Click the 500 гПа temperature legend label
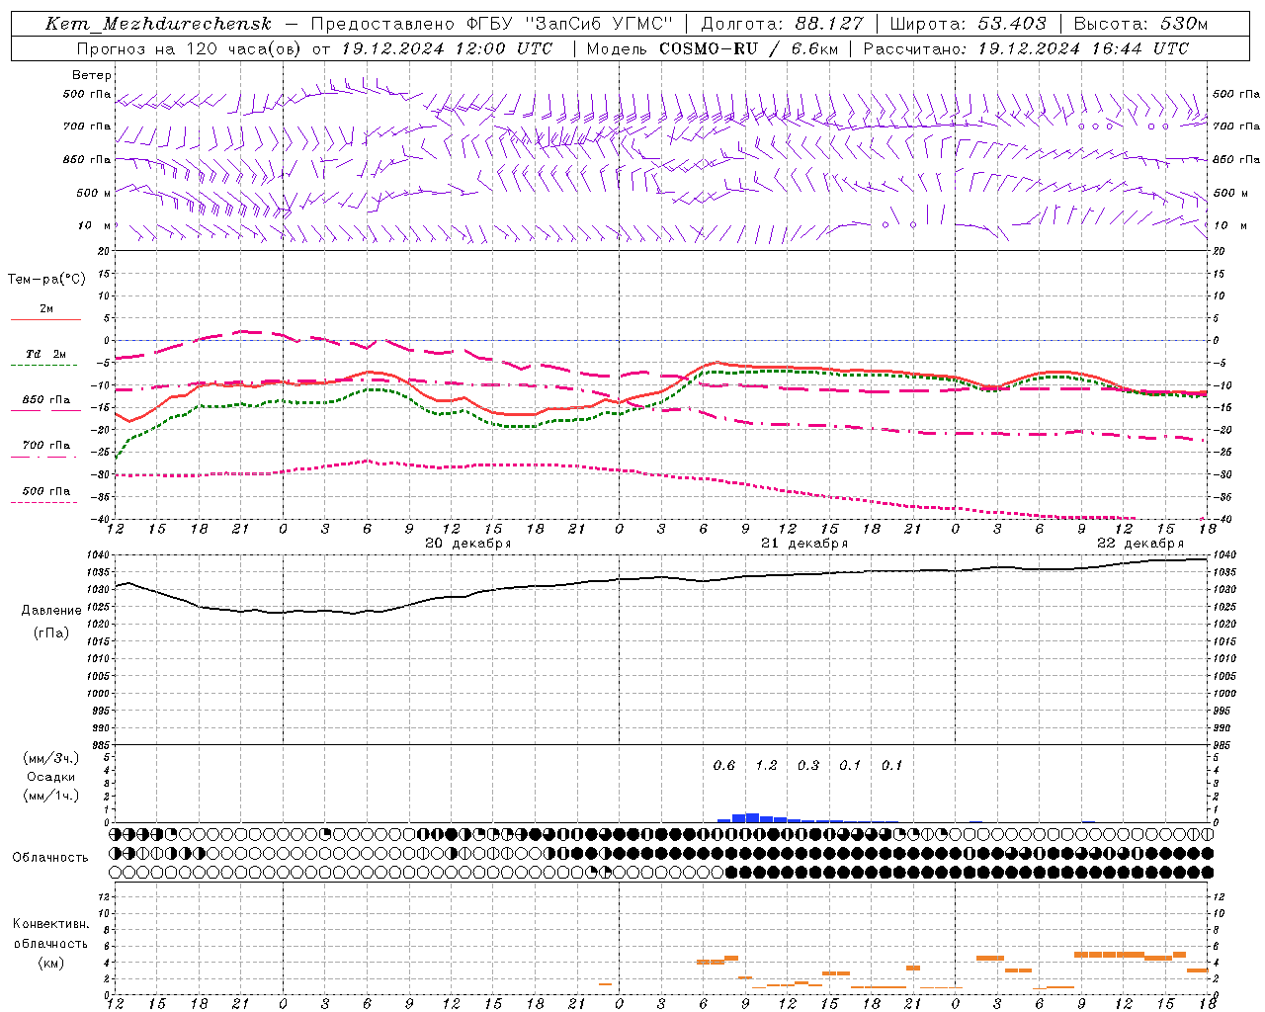Viewport: 1265px width, 1012px height. [x=46, y=491]
